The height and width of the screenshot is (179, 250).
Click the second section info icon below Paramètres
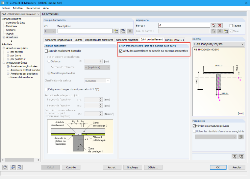[241, 157]
